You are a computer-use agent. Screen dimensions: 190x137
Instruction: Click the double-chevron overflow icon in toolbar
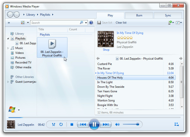click(9, 23)
